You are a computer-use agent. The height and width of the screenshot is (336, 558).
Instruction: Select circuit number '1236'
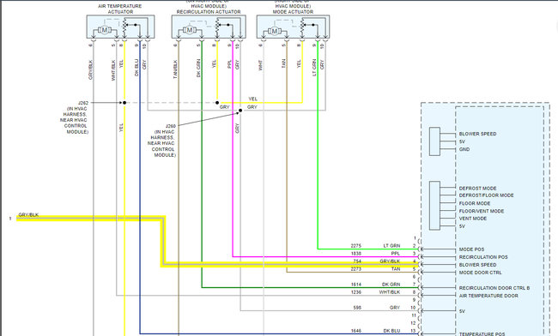tap(356, 292)
